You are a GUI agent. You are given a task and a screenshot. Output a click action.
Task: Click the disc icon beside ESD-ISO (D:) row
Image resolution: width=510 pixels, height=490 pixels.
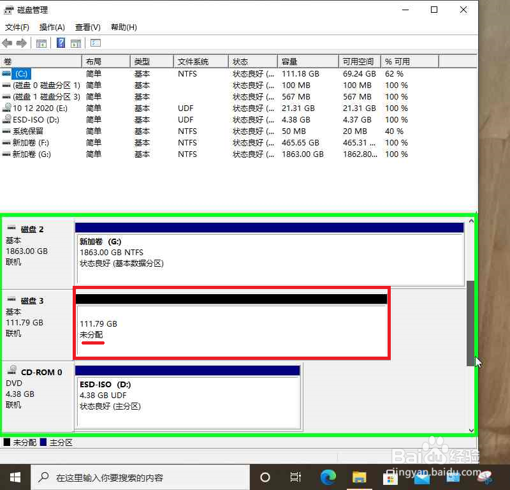pyautogui.click(x=6, y=119)
